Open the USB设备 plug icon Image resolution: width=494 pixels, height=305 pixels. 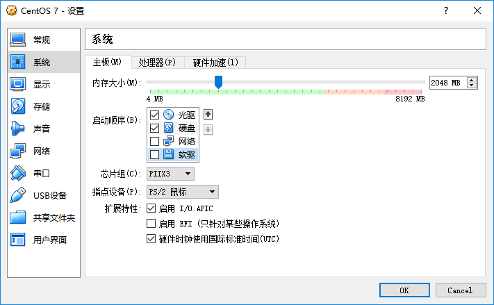(x=17, y=195)
